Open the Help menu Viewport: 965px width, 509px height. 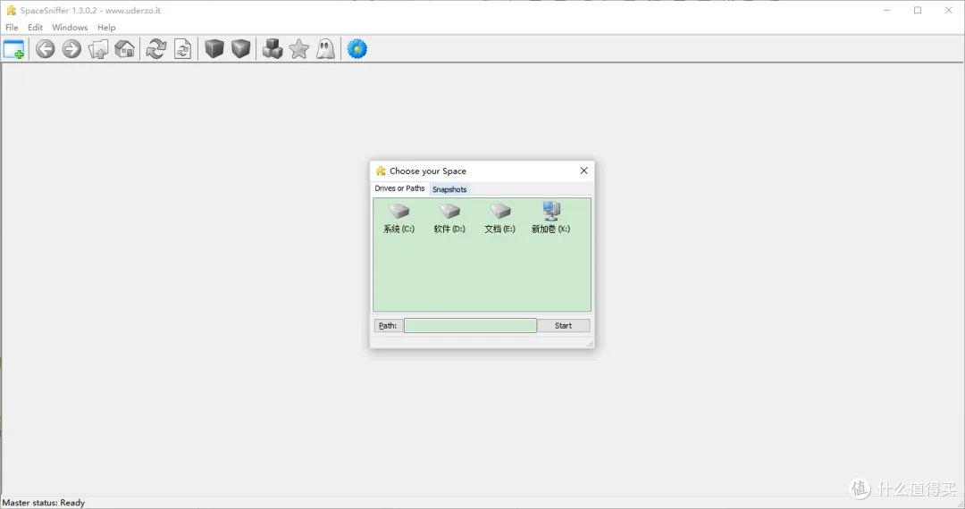pos(105,28)
